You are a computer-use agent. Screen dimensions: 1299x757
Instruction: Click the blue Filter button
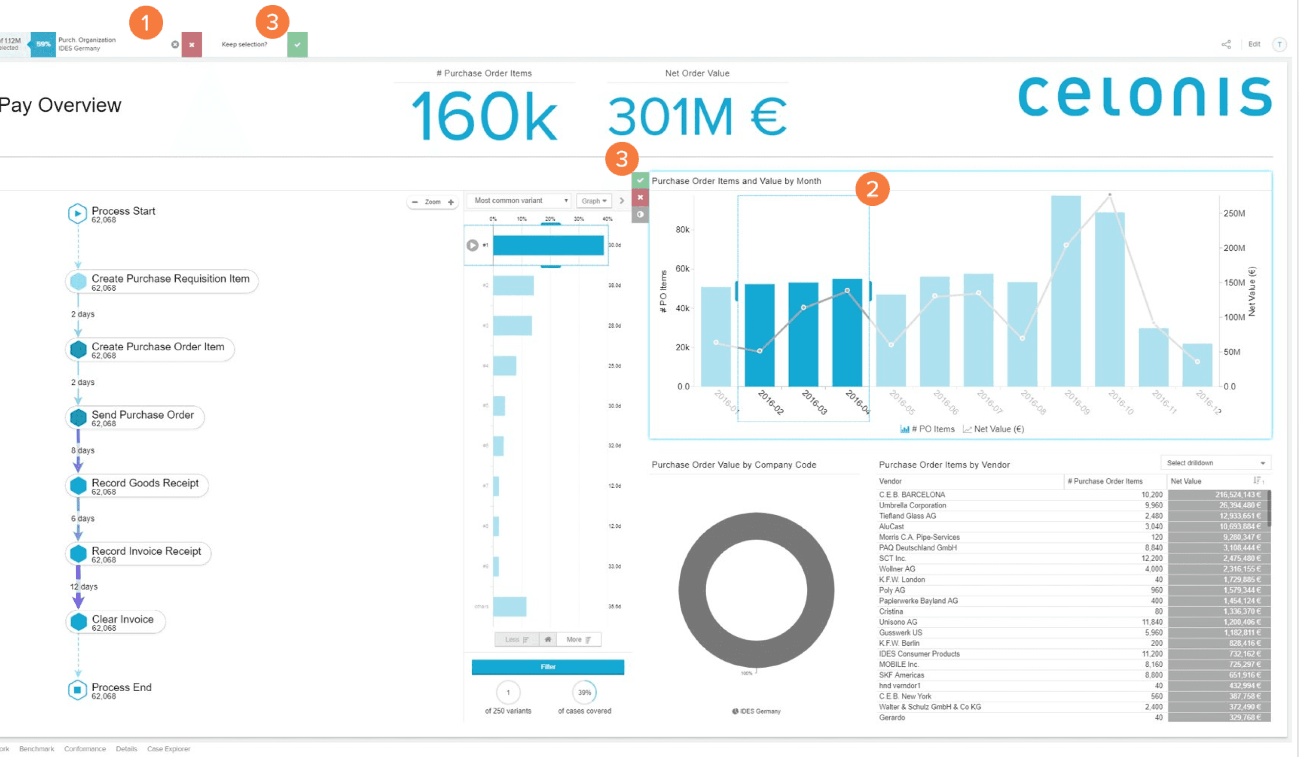point(547,667)
